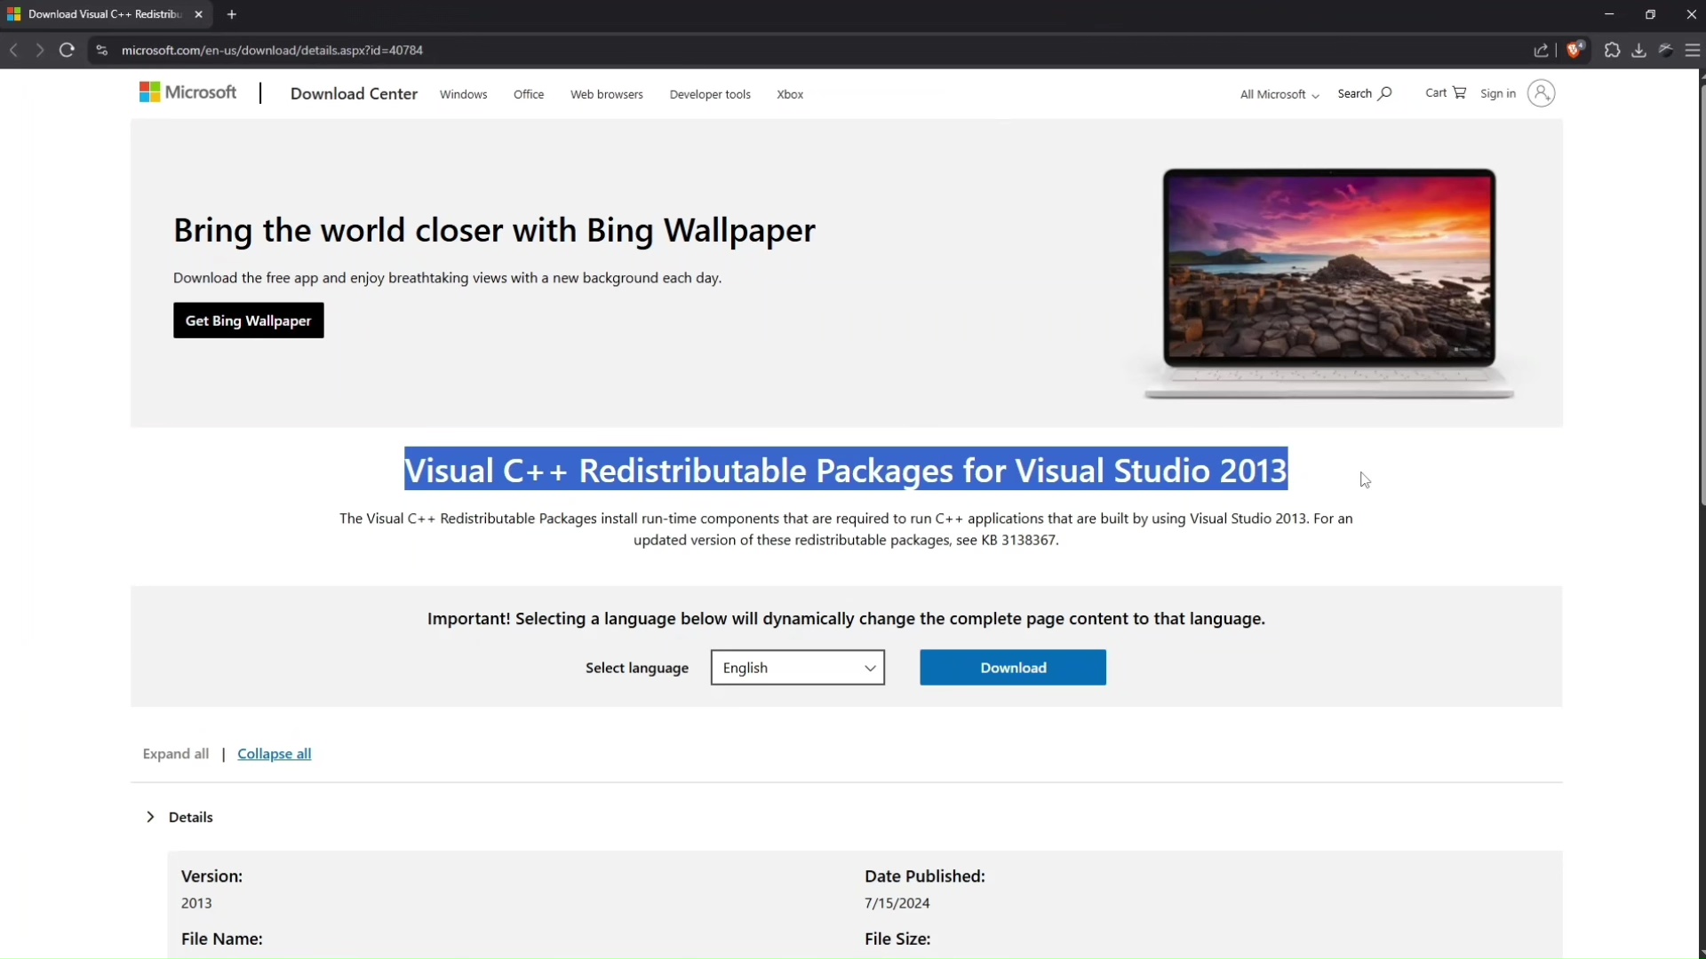Open the browser hamburger menu
This screenshot has width=1706, height=959.
(1693, 51)
